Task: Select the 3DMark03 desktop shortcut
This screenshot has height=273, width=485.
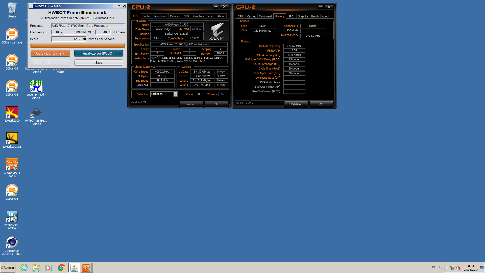Action: (12, 62)
